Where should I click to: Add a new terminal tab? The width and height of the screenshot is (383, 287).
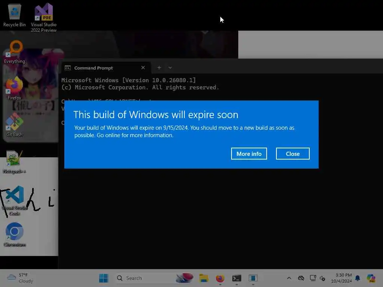coord(159,68)
